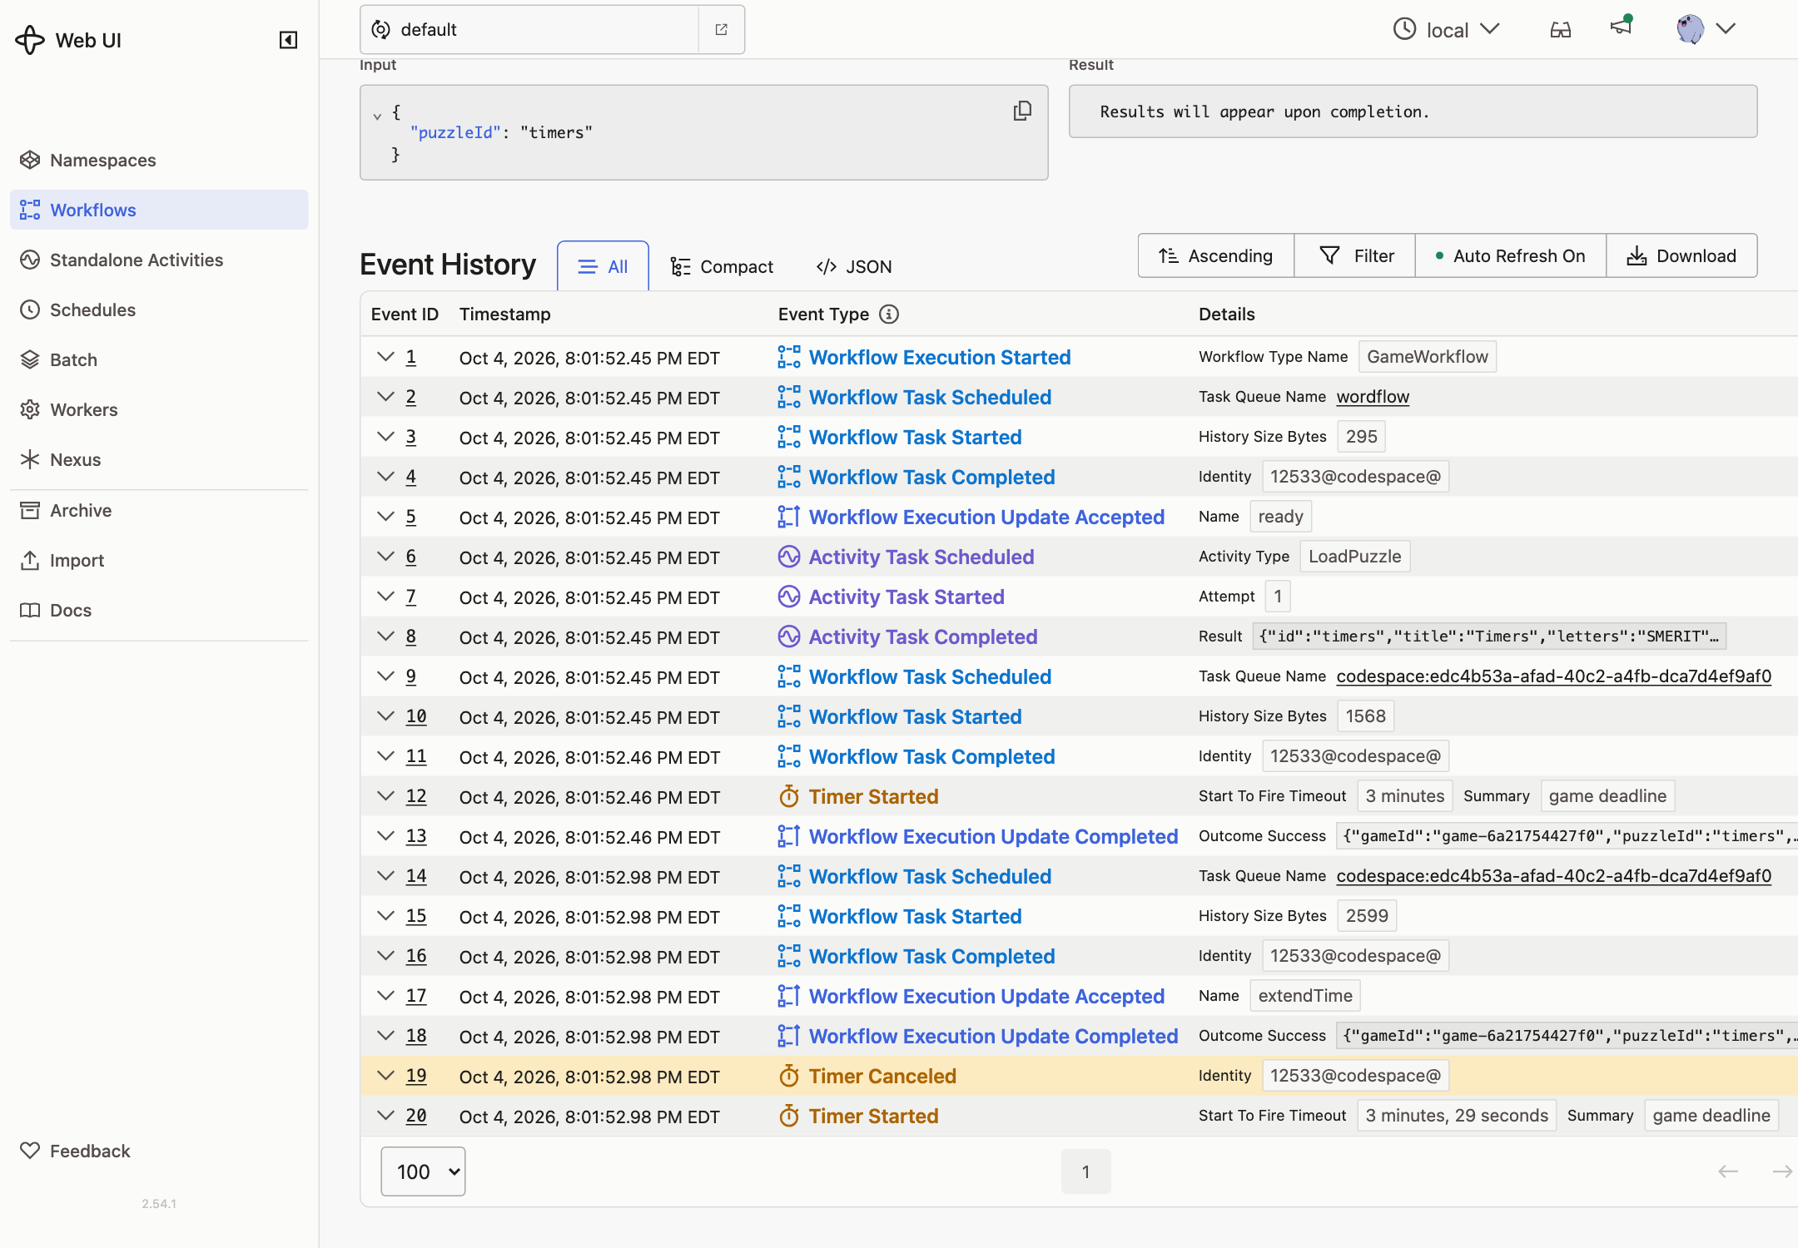Open the announcements megaphone icon
1798x1248 pixels.
[1621, 27]
